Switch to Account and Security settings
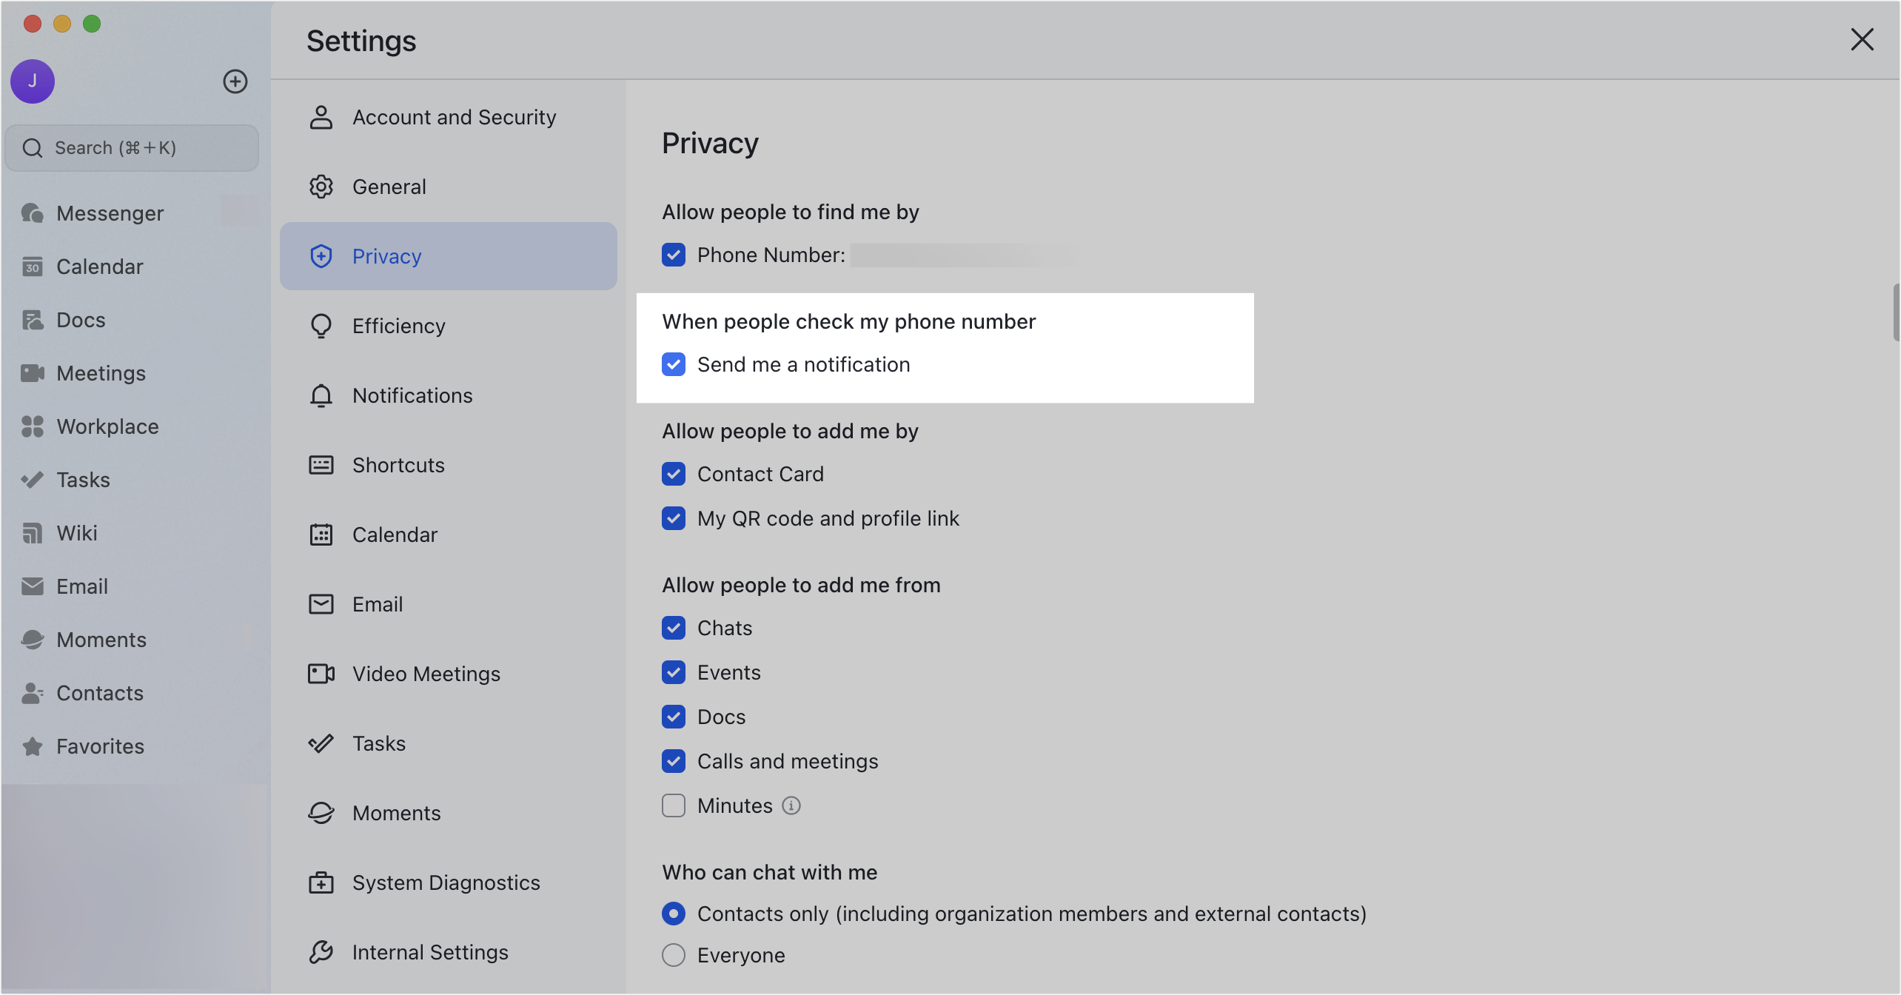This screenshot has width=1901, height=995. coord(453,117)
